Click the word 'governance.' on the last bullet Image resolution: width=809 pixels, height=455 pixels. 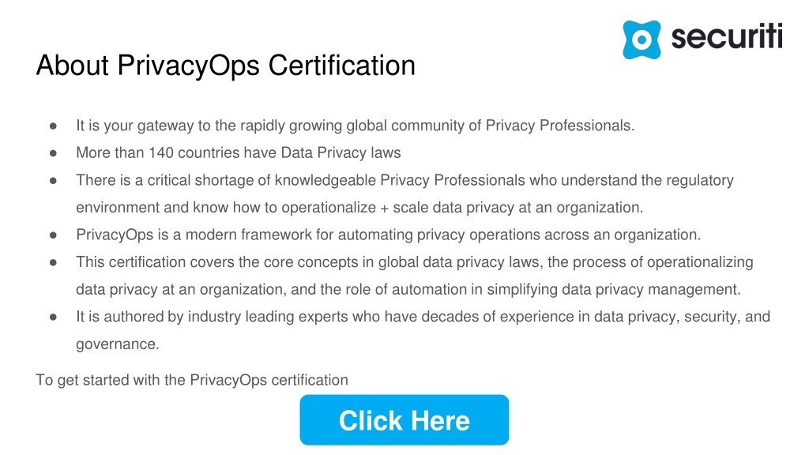[x=118, y=344]
